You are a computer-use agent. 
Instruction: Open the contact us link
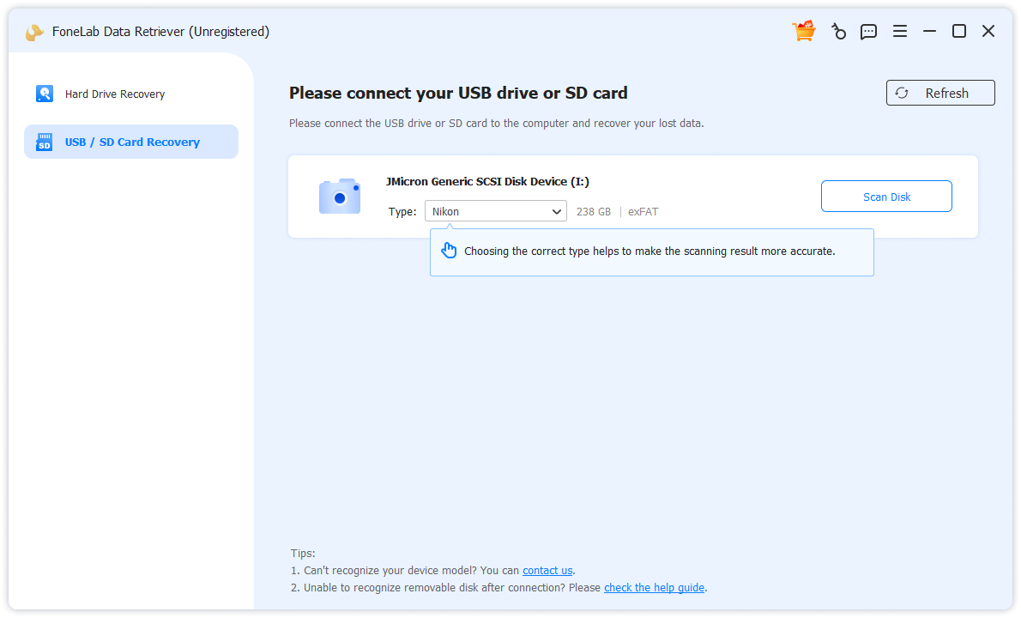click(x=547, y=570)
